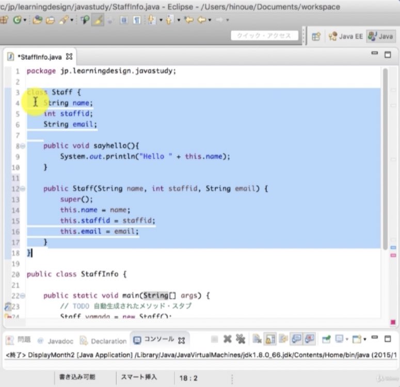This screenshot has width=400, height=387.
Task: Toggle Show Console on Standard Error
Action: click(309, 339)
